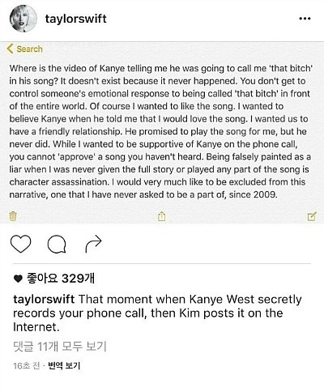Like the post with the heart icon
Image resolution: width=324 pixels, height=392 pixels.
pos(20,244)
